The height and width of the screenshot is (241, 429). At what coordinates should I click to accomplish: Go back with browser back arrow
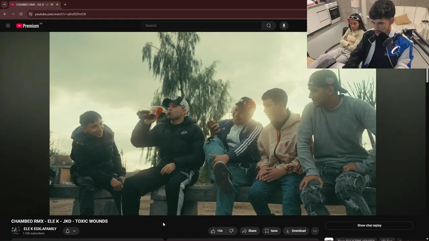[x=5, y=14]
